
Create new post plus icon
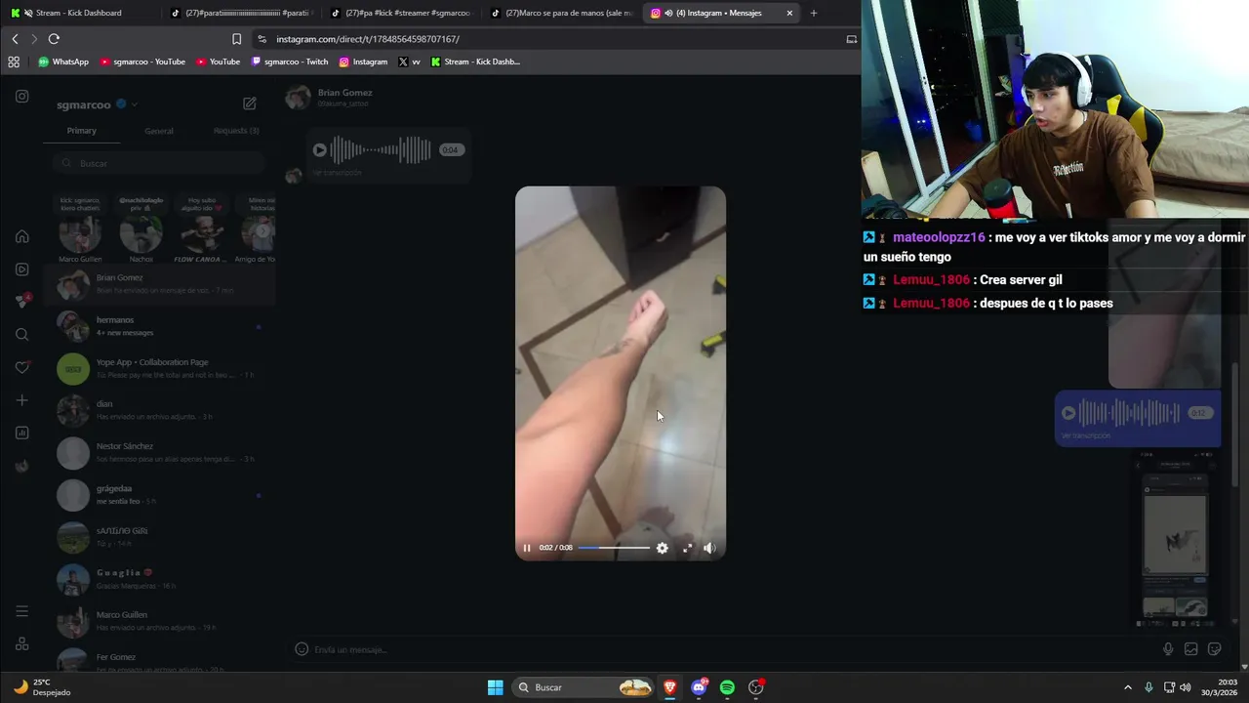[x=21, y=400]
